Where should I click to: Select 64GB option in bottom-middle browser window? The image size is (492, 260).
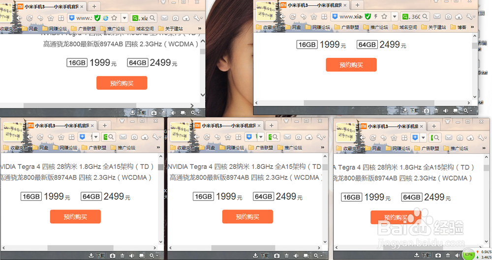coord(263,197)
